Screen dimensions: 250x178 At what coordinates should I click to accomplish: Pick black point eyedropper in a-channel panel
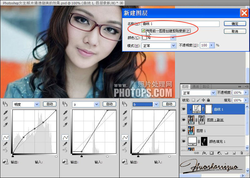click(65, 113)
